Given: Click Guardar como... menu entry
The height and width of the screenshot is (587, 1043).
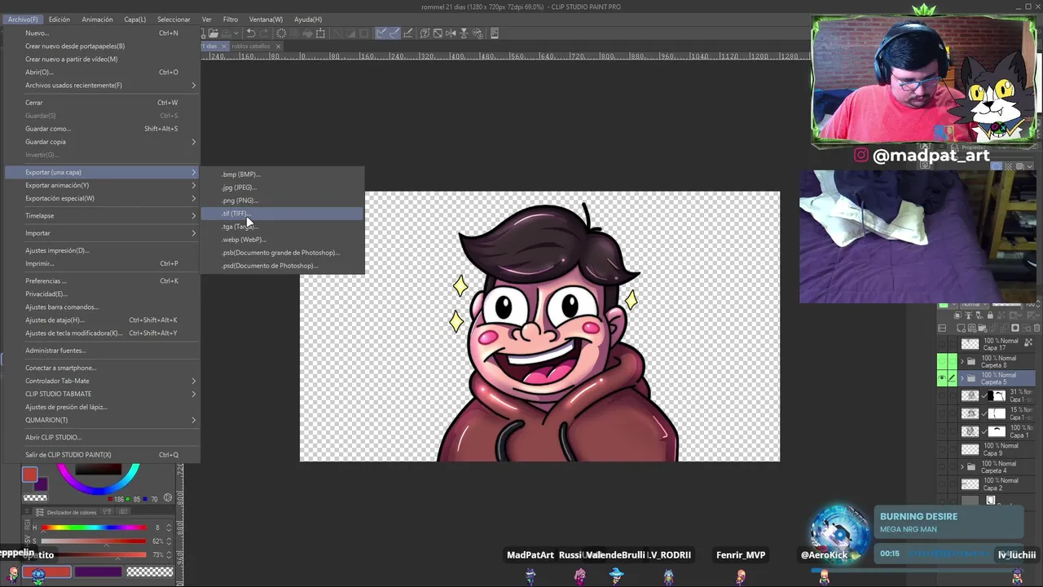Looking at the screenshot, I should [x=102, y=129].
